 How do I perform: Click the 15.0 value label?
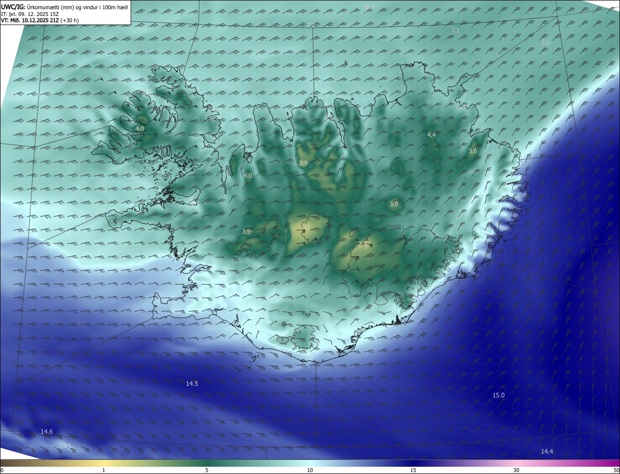click(x=498, y=395)
